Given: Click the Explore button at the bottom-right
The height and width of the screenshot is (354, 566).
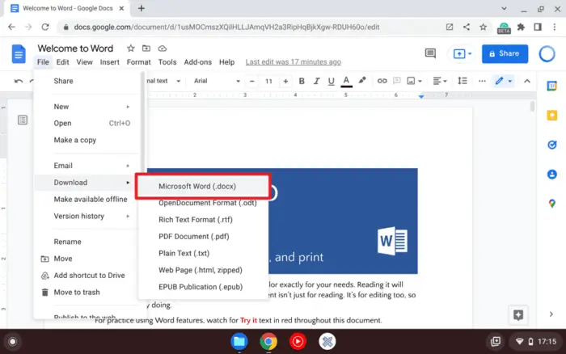Looking at the screenshot, I should (x=518, y=315).
